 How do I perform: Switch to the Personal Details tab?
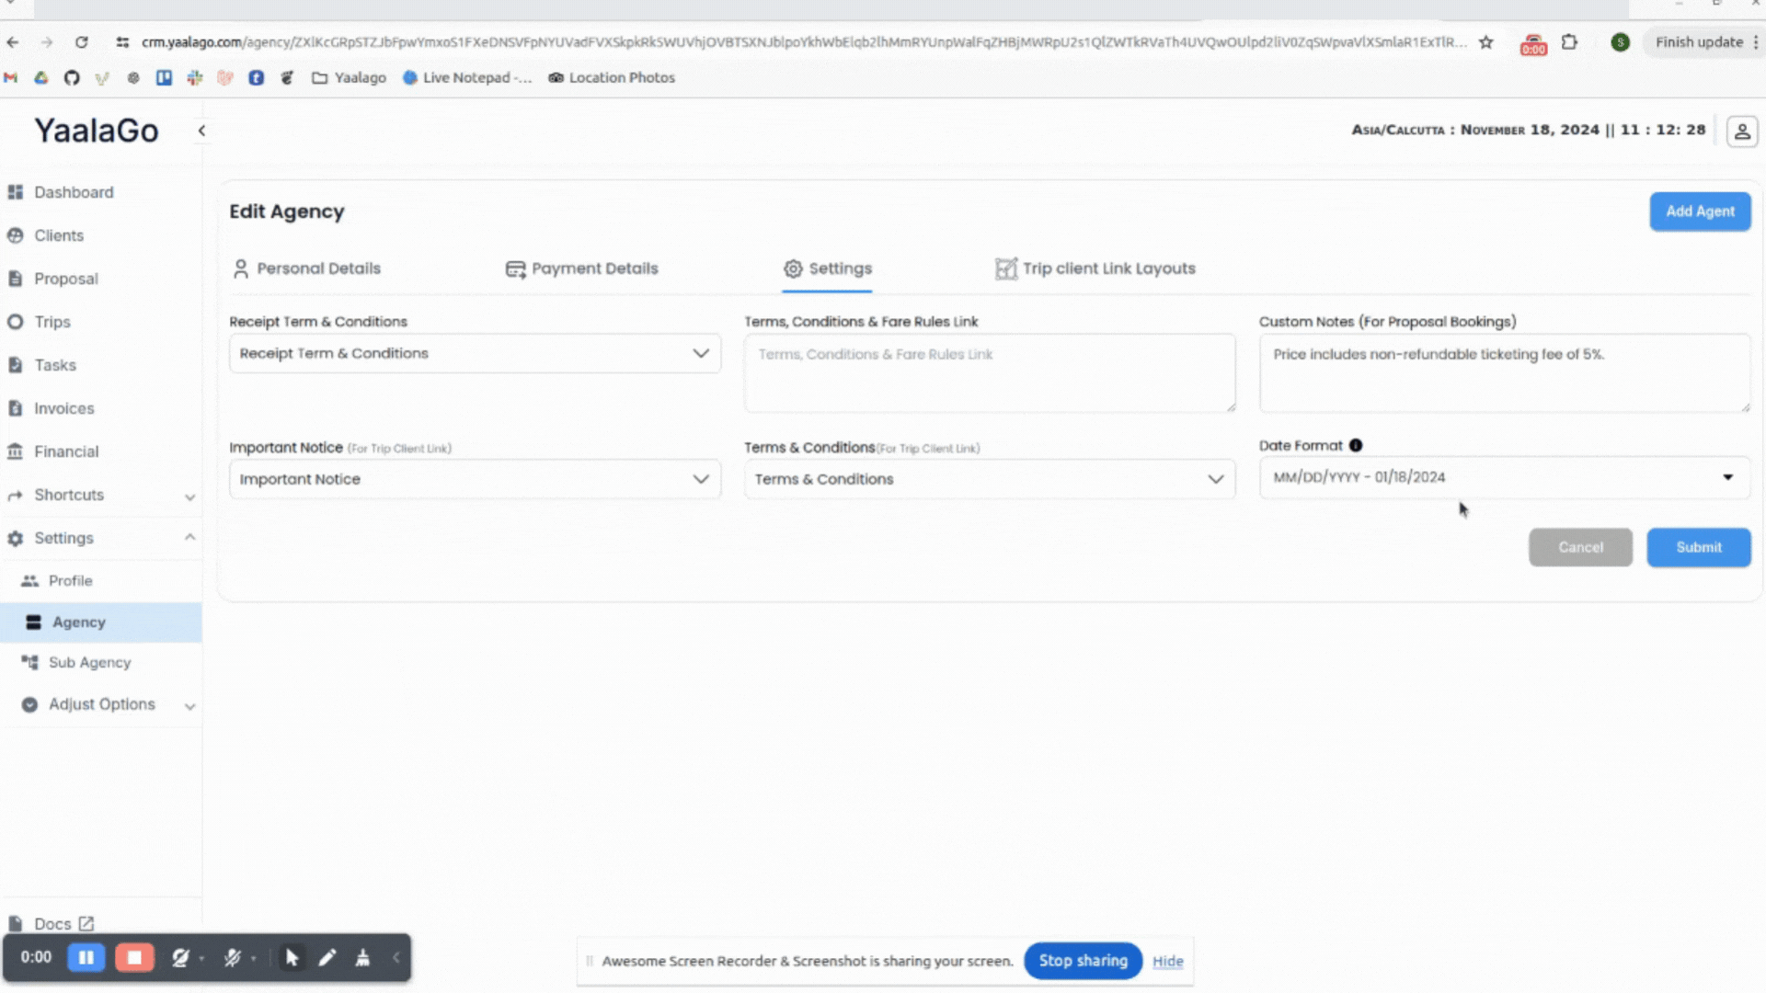coord(307,268)
